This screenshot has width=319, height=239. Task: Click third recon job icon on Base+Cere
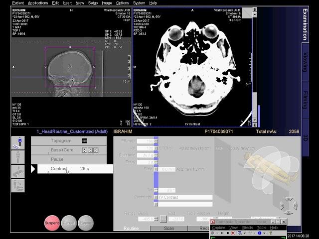coord(96,150)
